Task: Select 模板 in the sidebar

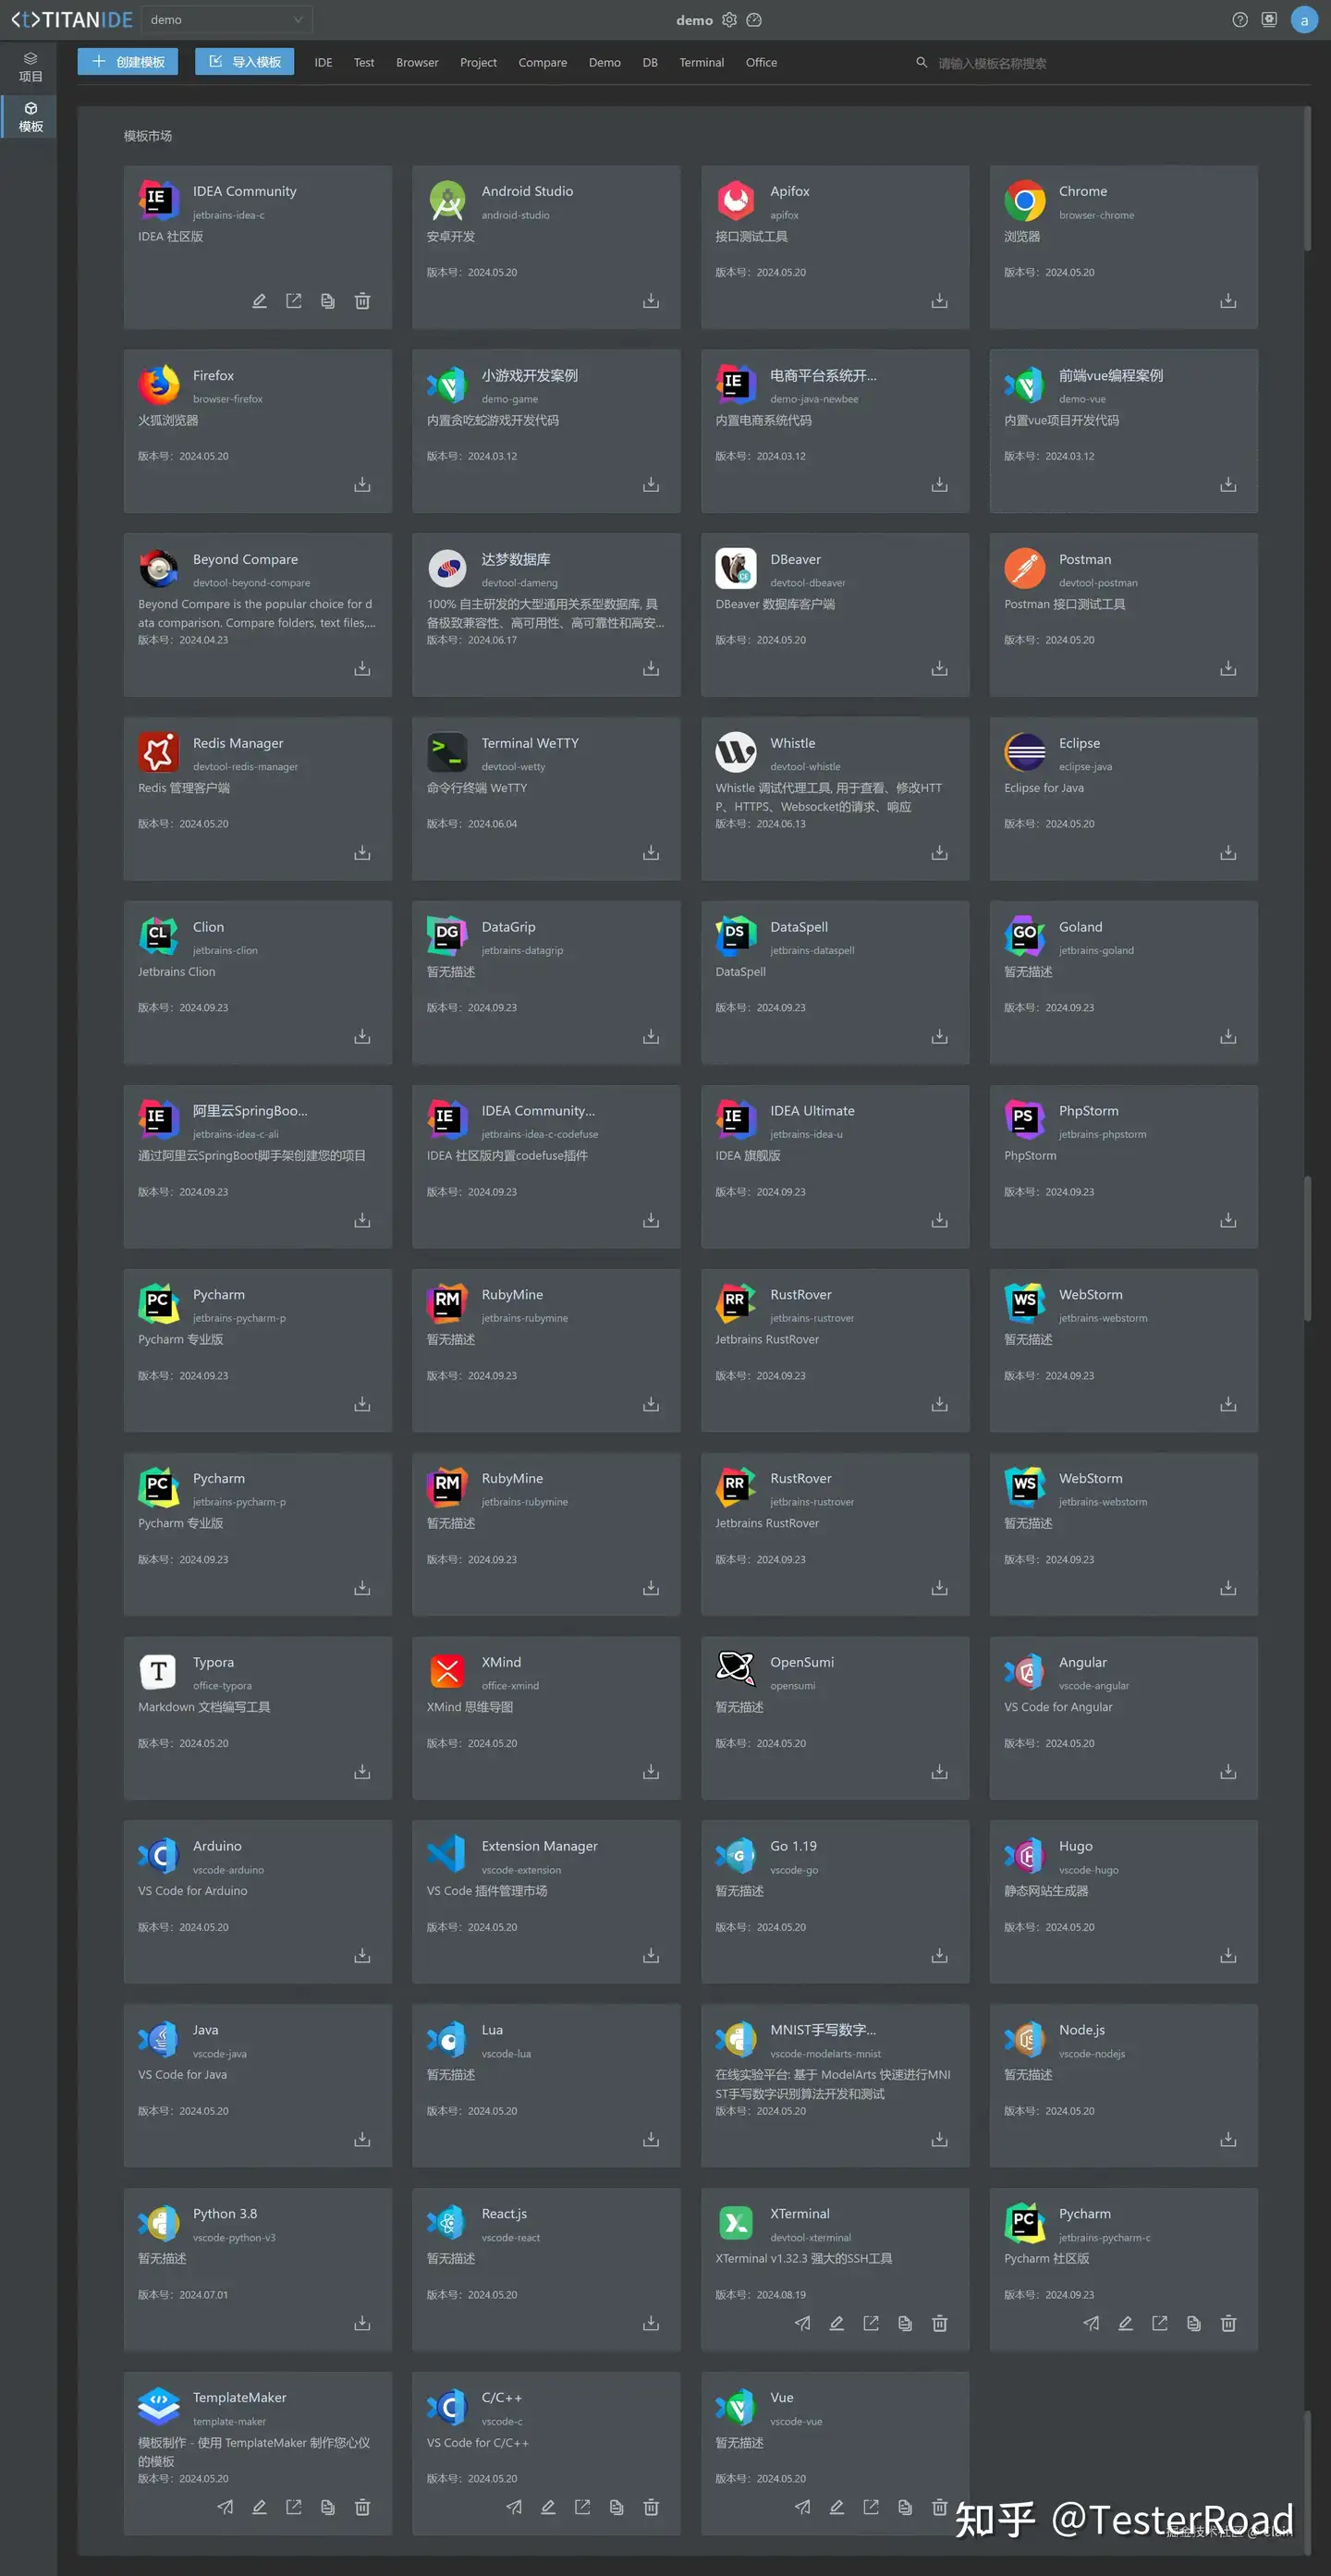Action: pos(30,117)
